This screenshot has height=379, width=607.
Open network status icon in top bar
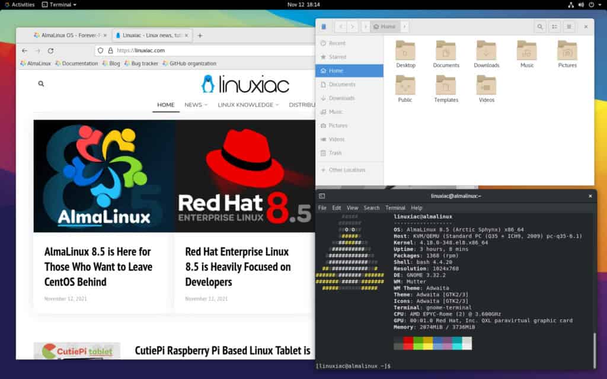(571, 5)
